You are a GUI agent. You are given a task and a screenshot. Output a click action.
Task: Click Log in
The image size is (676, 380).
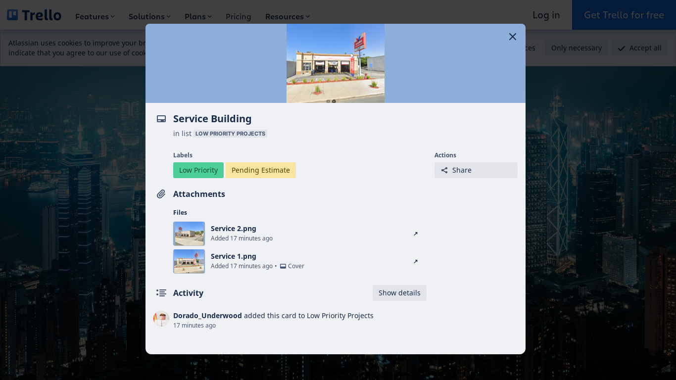[x=546, y=15]
